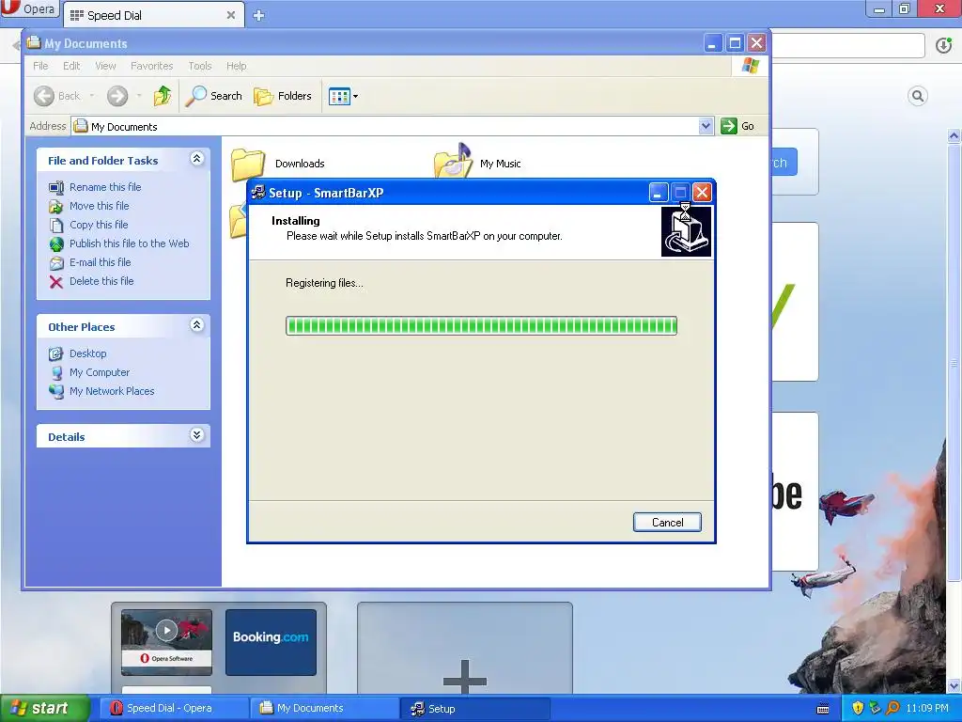
Task: Click the taskbar clock showing 11:09 PM
Action: point(927,709)
